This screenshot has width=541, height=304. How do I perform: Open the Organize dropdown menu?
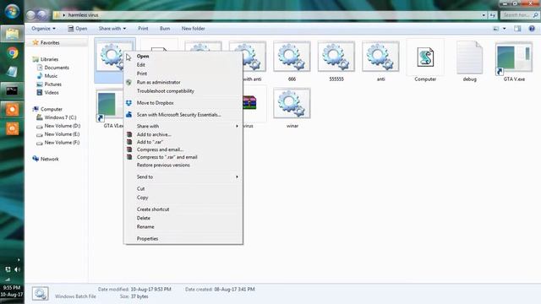pos(43,29)
